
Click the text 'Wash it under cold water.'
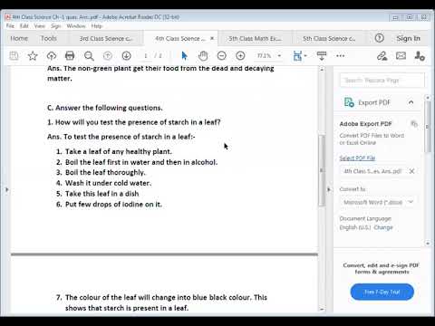point(108,183)
